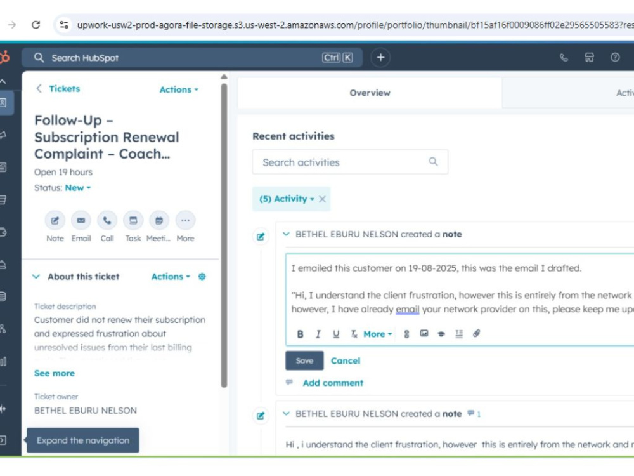
Task: Open the About this ticket gear settings
Action: (202, 277)
